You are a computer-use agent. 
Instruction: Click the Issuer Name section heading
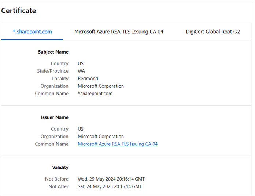pyautogui.click(x=55, y=117)
